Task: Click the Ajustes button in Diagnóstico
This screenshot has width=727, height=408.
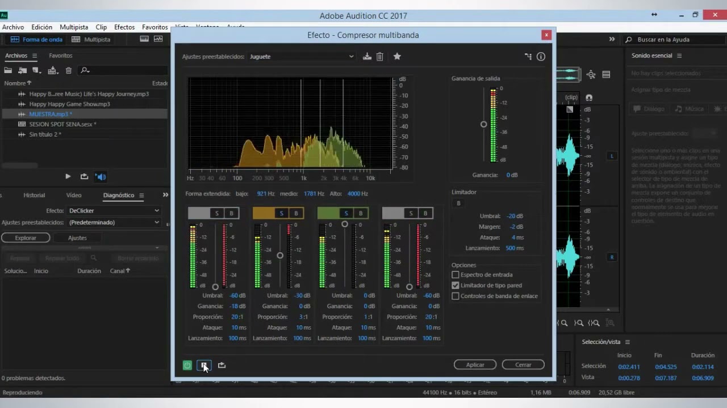Action: tap(78, 238)
